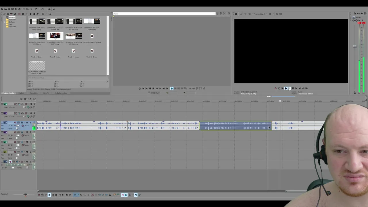
Task: Click the Cut scissors icon
Action: point(24,9)
